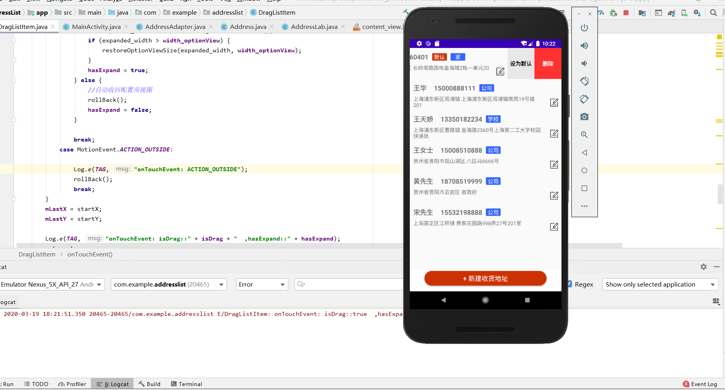Collapse the else code block fold marker
Viewport: 725px width, 390px height.
pyautogui.click(x=14, y=80)
